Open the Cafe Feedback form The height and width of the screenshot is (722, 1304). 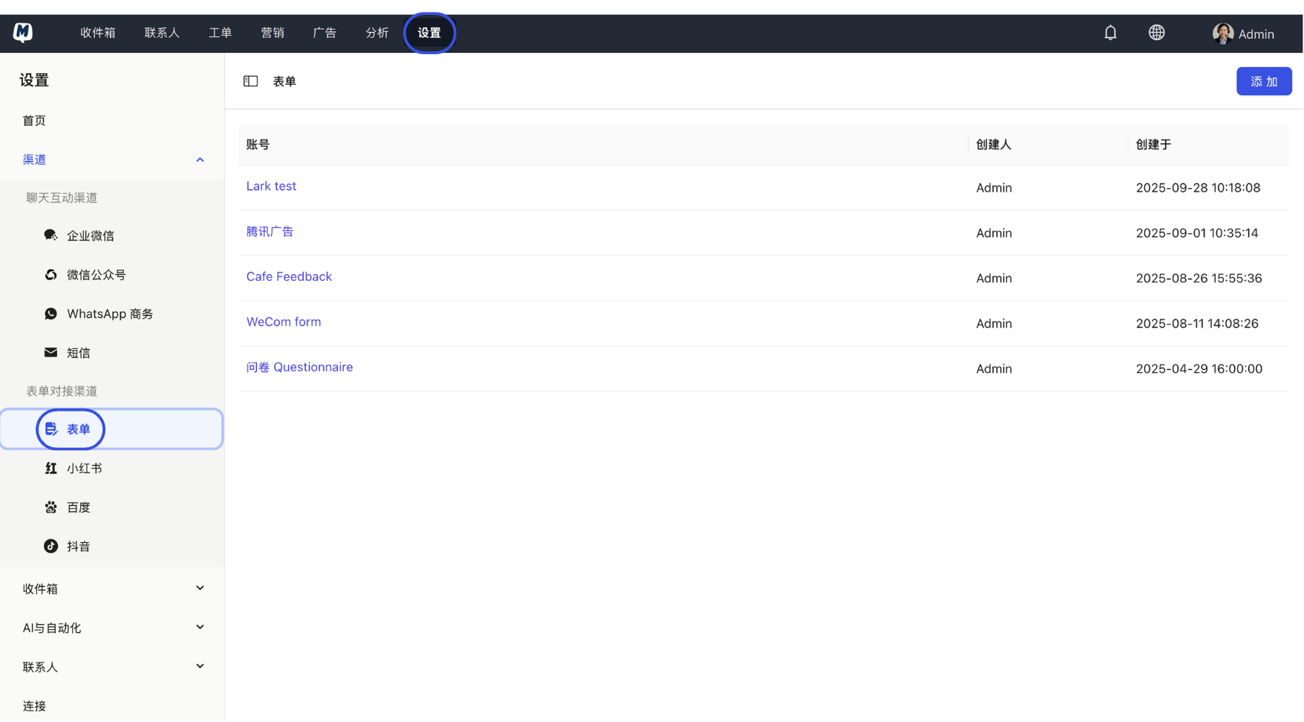pos(289,276)
